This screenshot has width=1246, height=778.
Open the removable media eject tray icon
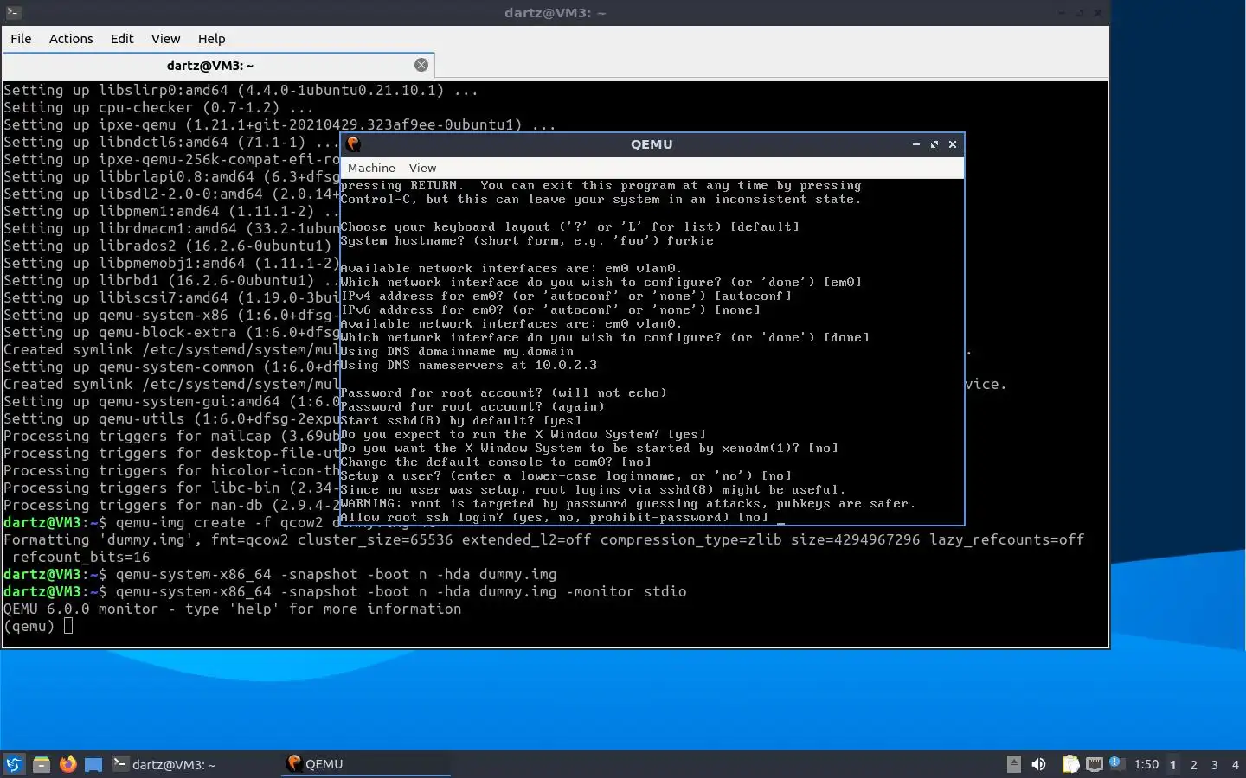[1014, 764]
